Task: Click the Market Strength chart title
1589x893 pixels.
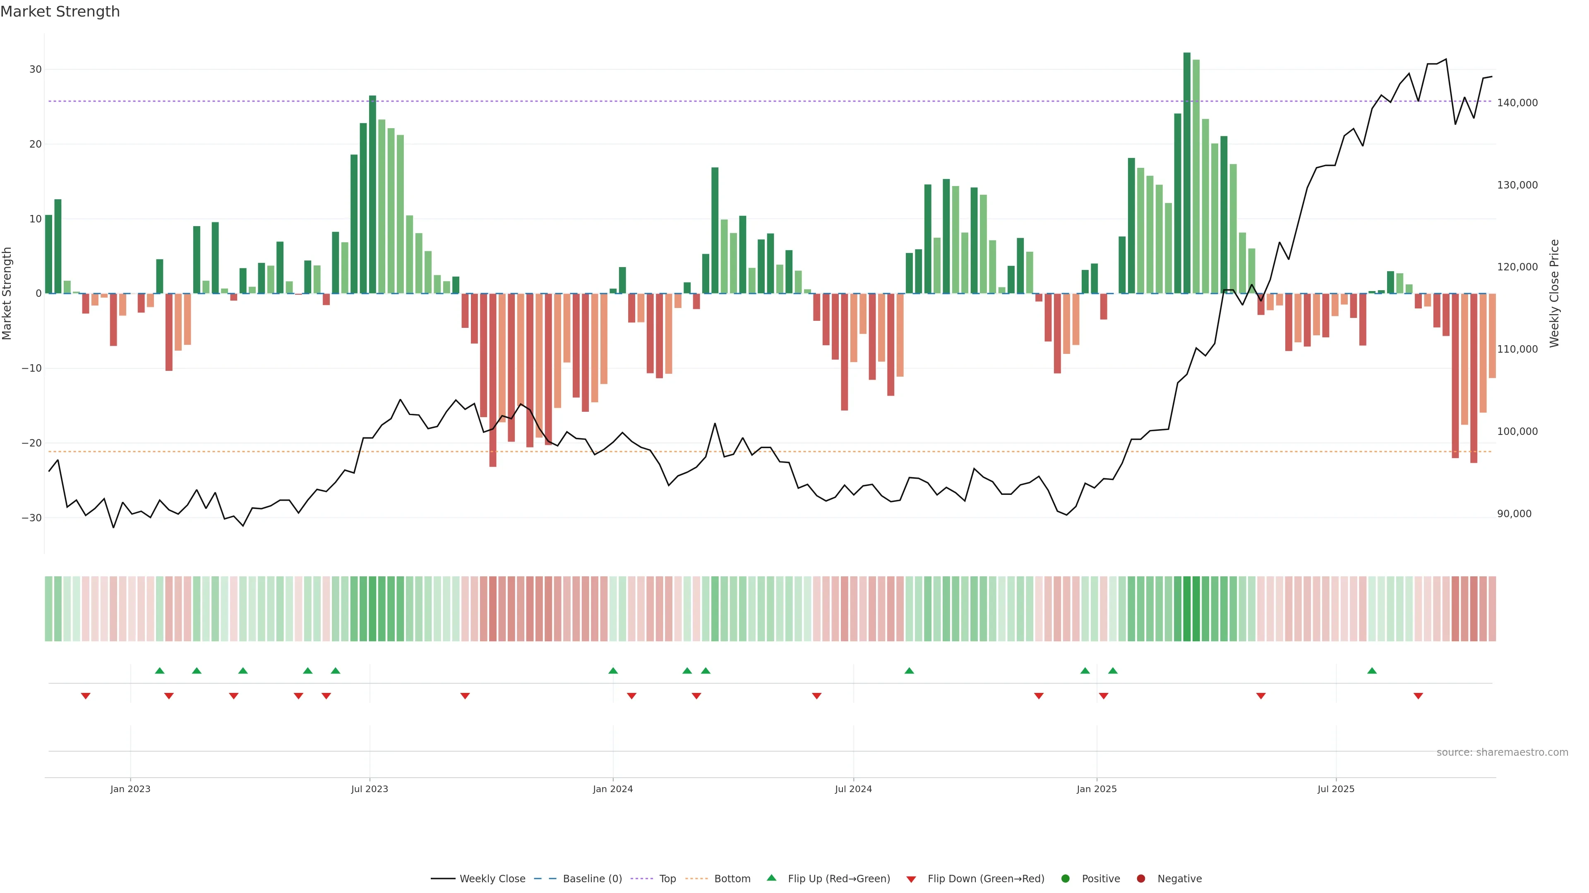Action: coord(60,12)
